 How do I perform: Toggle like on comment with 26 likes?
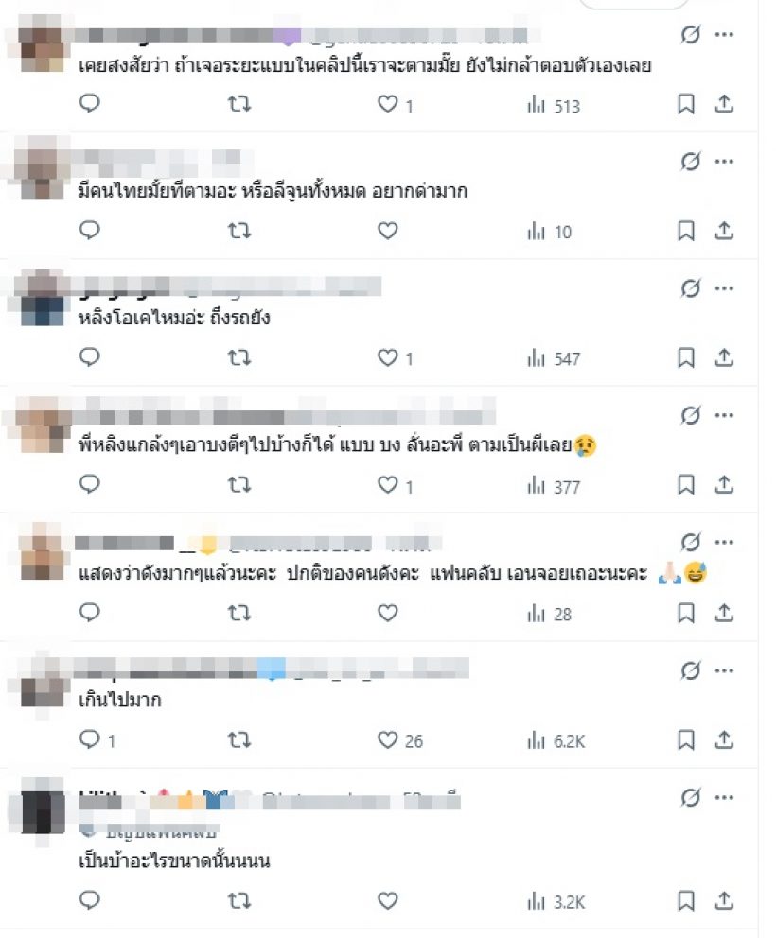coord(400,740)
